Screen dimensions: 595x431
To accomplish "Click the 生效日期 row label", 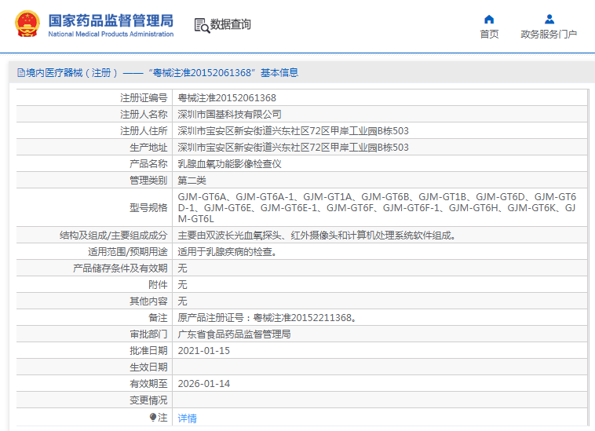I will tap(148, 367).
